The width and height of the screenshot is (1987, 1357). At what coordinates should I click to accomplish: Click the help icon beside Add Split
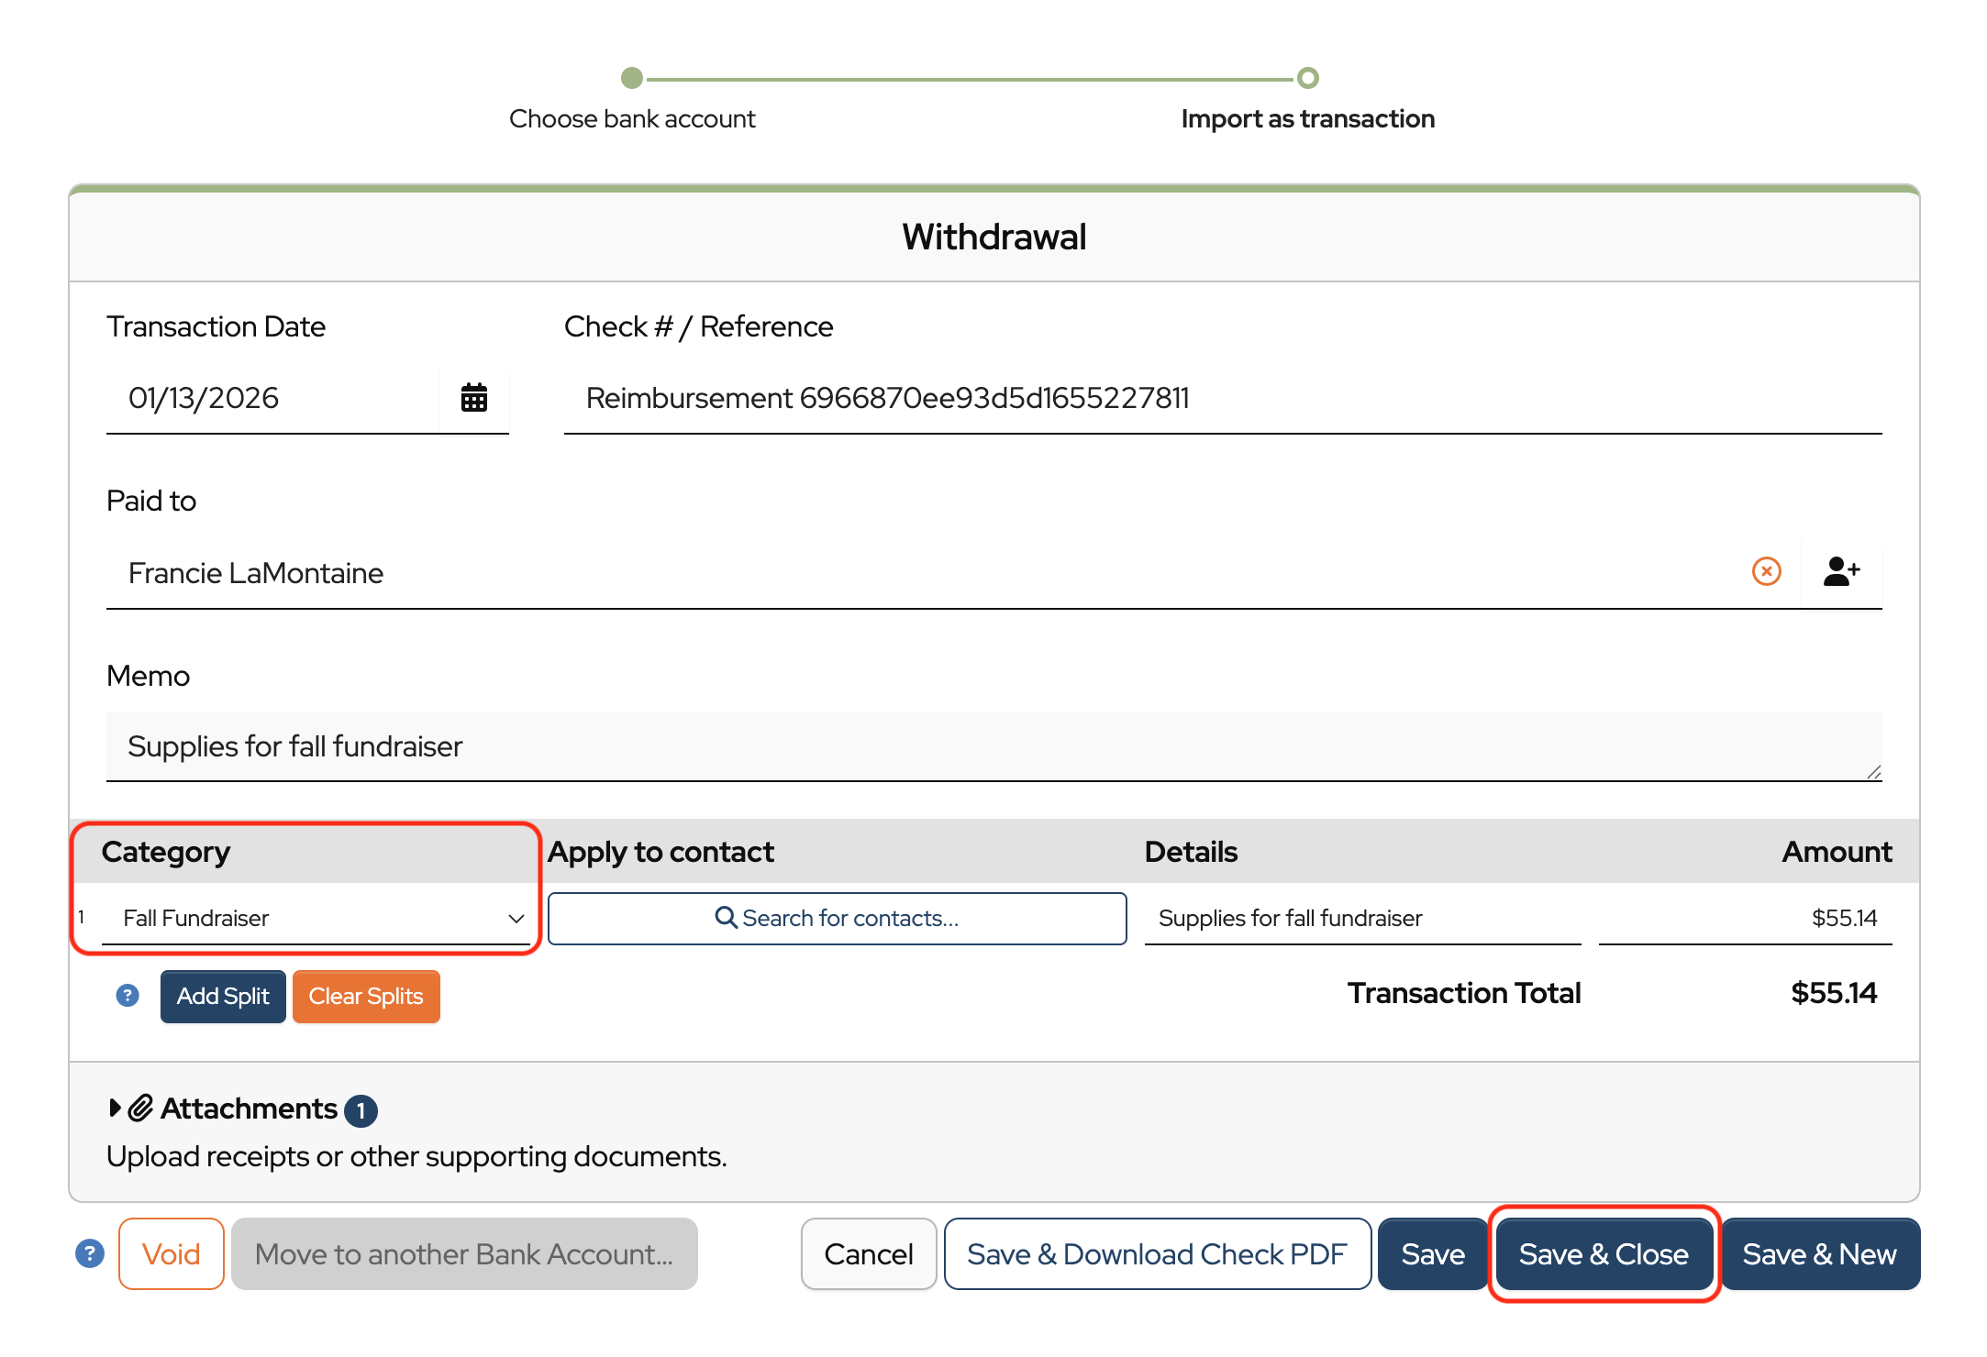(128, 996)
